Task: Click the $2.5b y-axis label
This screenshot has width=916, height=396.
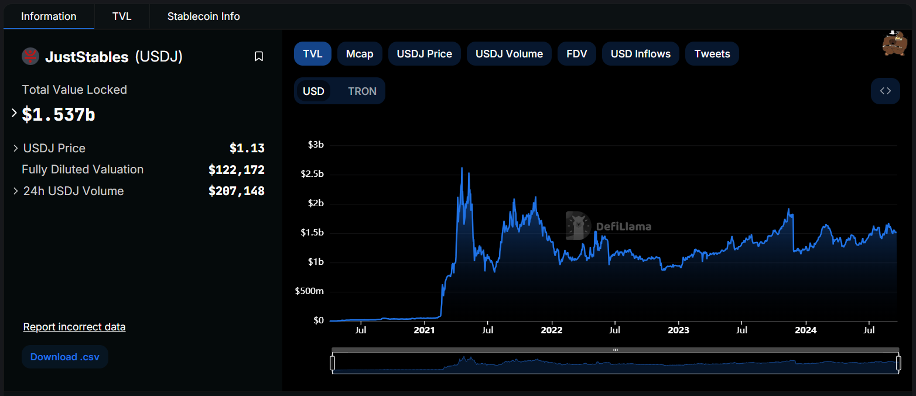Action: click(312, 174)
